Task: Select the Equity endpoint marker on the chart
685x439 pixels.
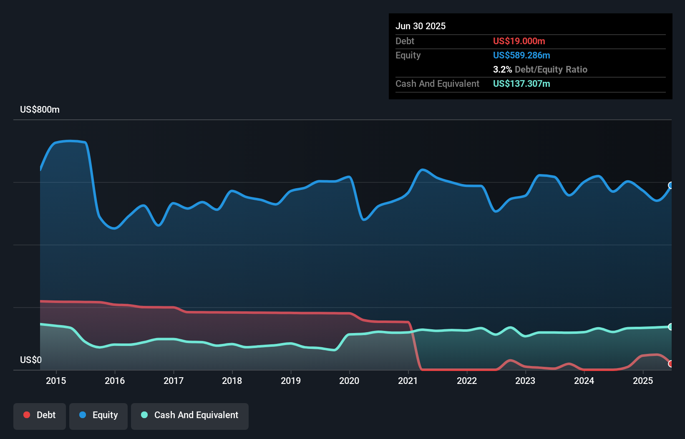Action: (670, 185)
